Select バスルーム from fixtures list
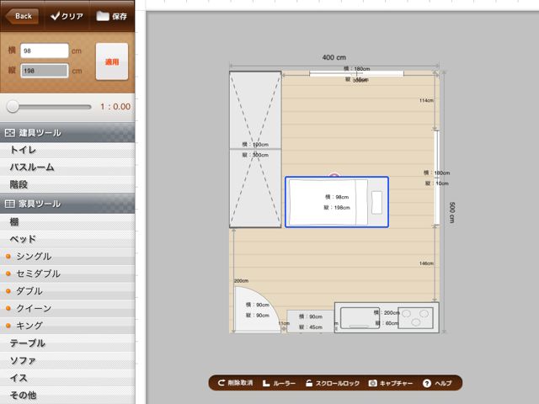 pyautogui.click(x=67, y=167)
